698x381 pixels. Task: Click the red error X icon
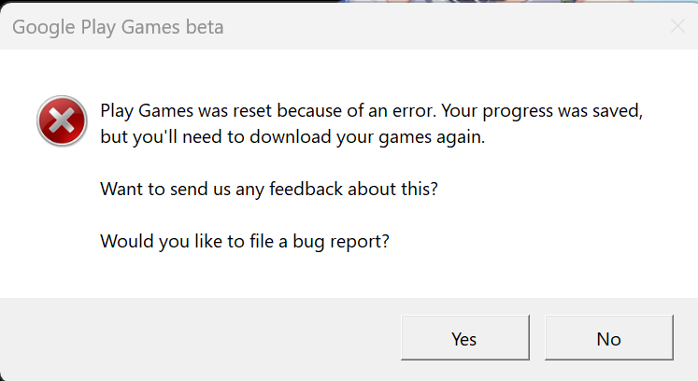[62, 121]
